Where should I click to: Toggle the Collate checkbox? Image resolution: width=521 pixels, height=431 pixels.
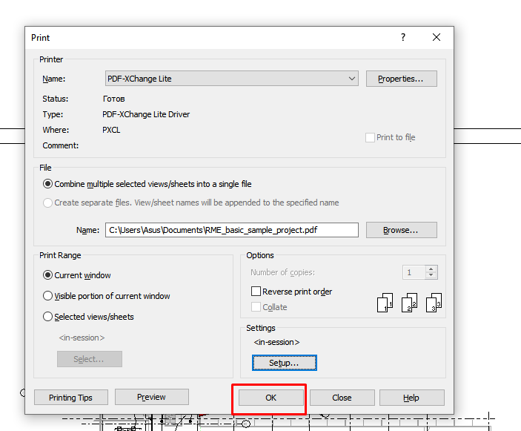click(x=256, y=306)
